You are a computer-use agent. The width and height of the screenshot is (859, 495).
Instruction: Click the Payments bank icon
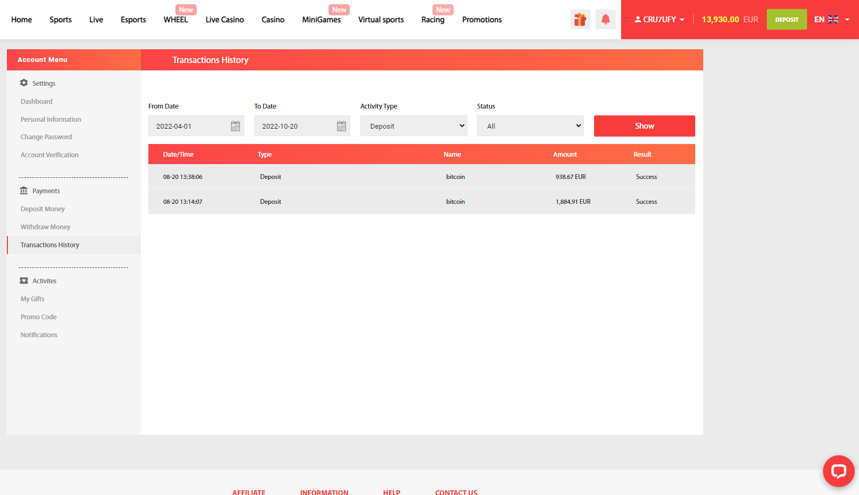click(x=24, y=191)
